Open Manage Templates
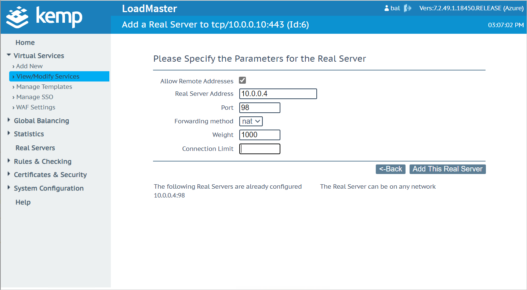This screenshot has width=527, height=290. (44, 87)
